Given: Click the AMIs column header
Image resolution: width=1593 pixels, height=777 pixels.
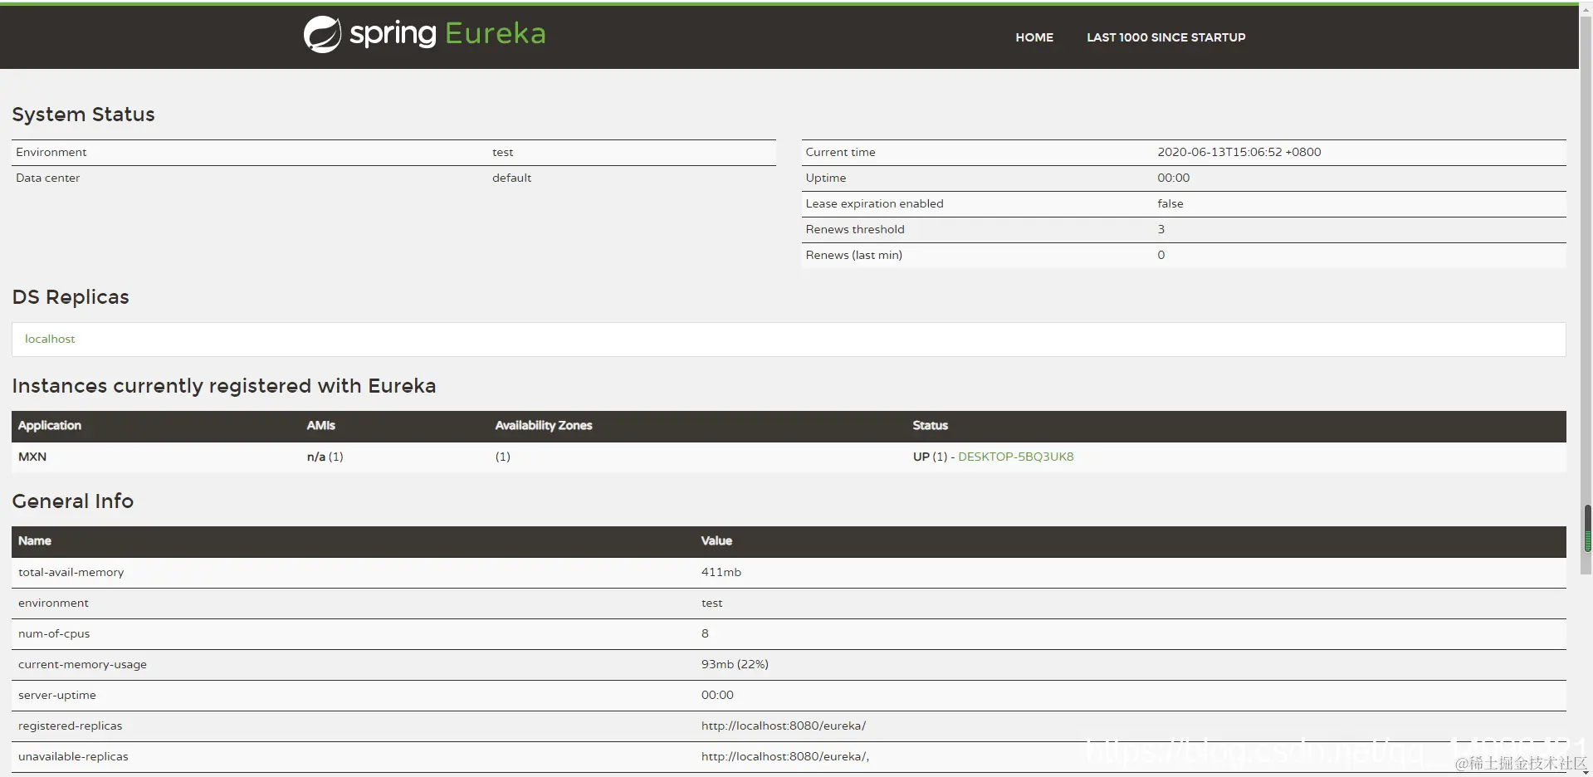Looking at the screenshot, I should [x=320, y=425].
